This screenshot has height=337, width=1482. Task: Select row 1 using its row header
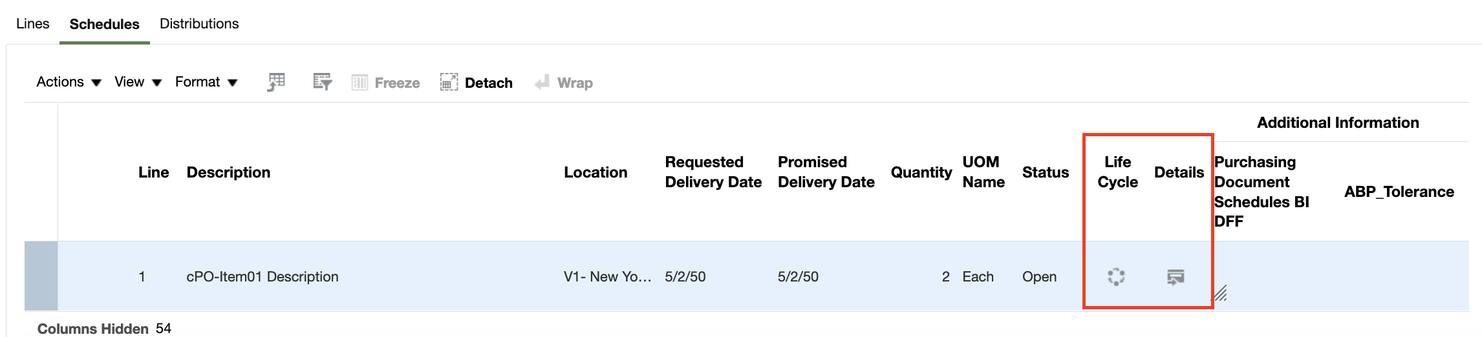(41, 276)
